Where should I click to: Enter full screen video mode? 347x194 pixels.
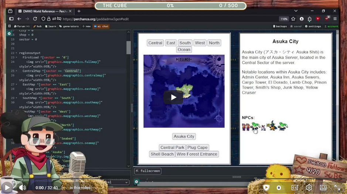[x=337, y=187]
